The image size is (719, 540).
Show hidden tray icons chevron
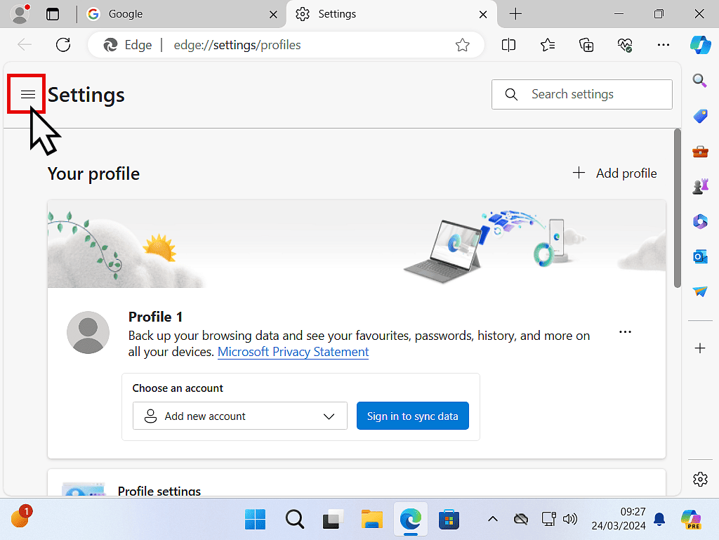pos(493,520)
